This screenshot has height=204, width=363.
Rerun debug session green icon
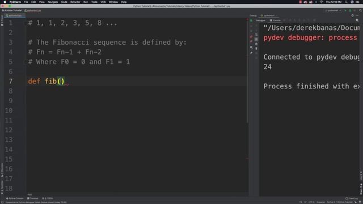pyautogui.click(x=251, y=20)
